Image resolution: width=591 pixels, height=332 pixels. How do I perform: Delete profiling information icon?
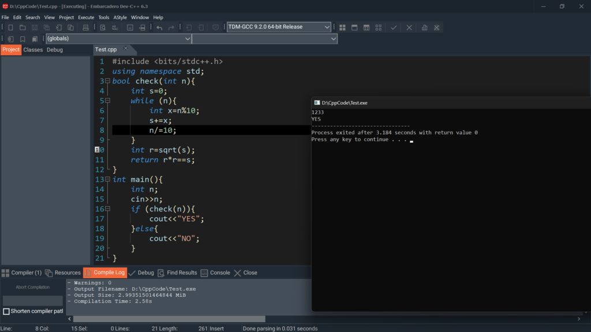coord(436,28)
